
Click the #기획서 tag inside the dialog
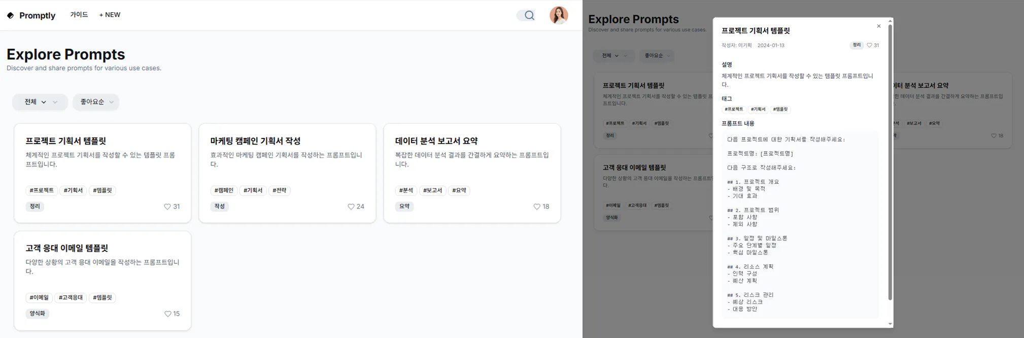pos(758,109)
